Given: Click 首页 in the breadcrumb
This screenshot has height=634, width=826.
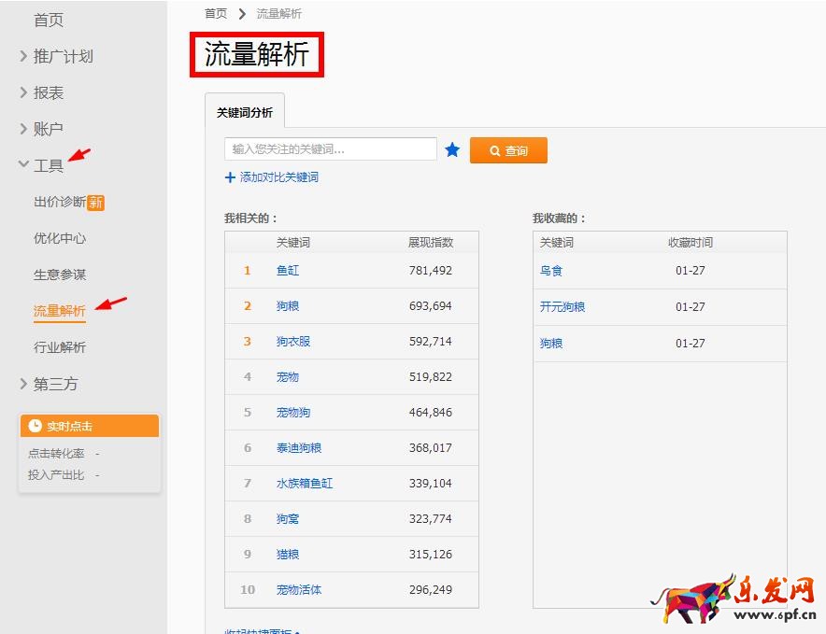Looking at the screenshot, I should [x=216, y=14].
